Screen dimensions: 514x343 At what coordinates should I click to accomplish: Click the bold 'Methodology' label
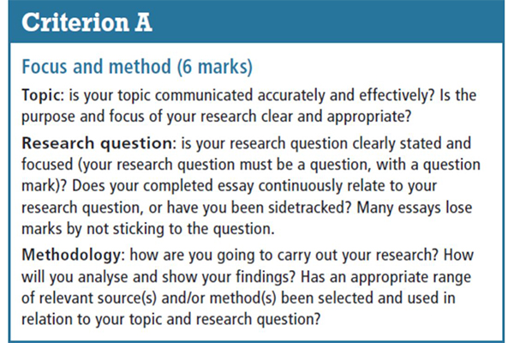click(71, 255)
